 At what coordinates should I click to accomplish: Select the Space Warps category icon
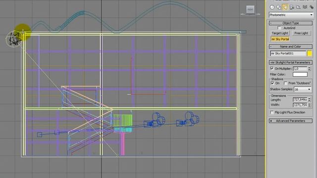pyautogui.click(x=305, y=7)
